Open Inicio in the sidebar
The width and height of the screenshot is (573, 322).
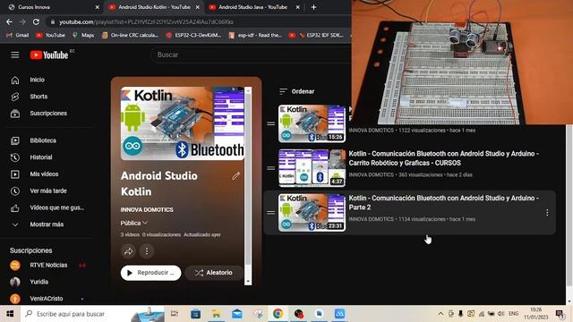[37, 80]
